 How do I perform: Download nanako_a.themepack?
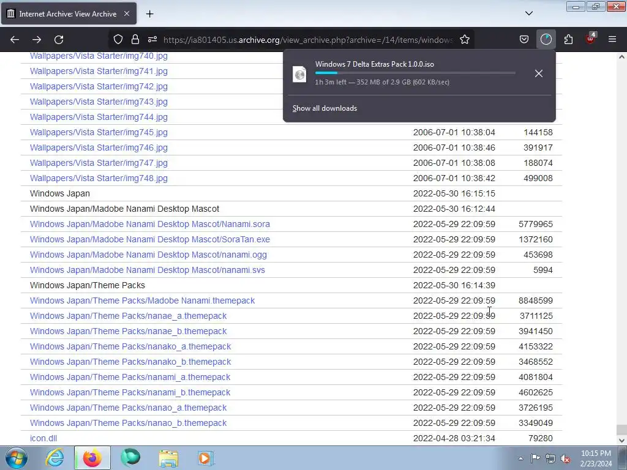(130, 346)
